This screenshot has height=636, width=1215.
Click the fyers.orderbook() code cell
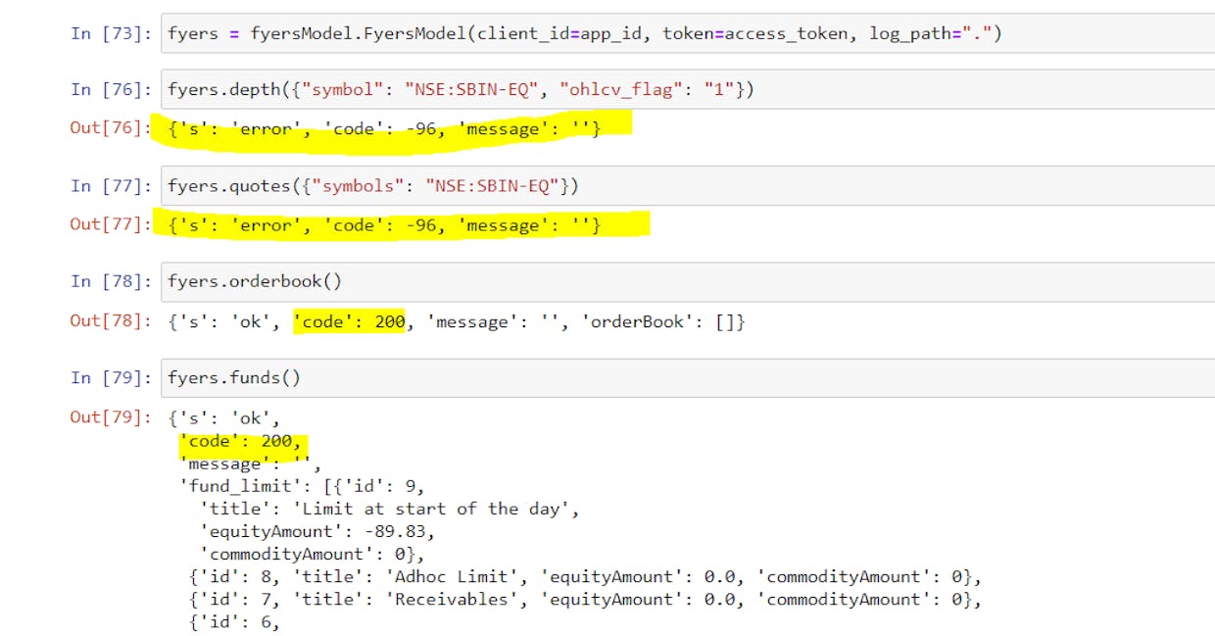tap(687, 281)
